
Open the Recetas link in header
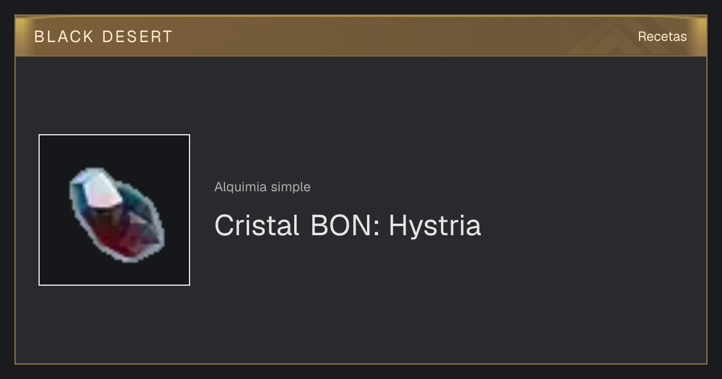[662, 37]
